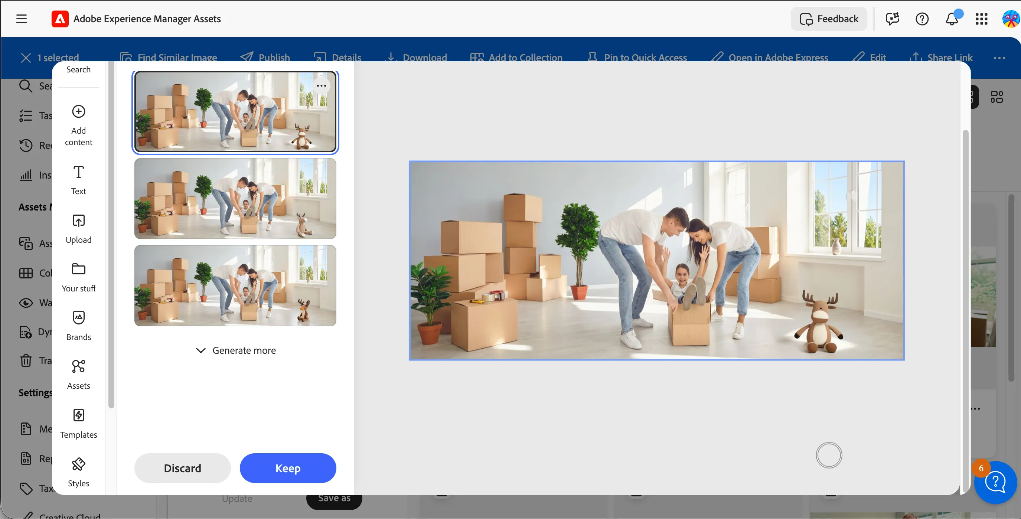This screenshot has height=519, width=1021.
Task: Open the Styles panel
Action: pos(78,473)
